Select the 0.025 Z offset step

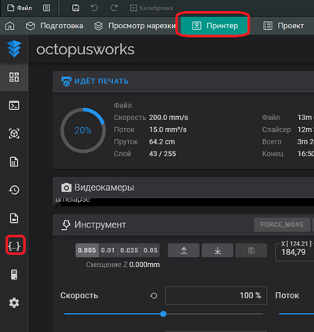coord(129,250)
